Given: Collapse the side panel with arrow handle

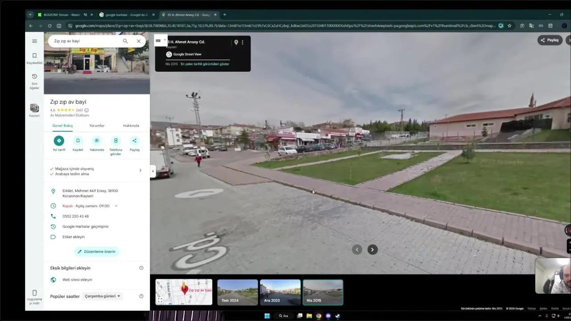Looking at the screenshot, I should 153,171.
